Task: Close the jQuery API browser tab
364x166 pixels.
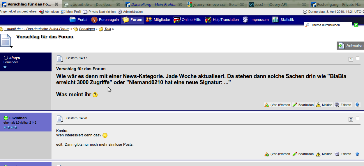Action: click(x=304, y=4)
